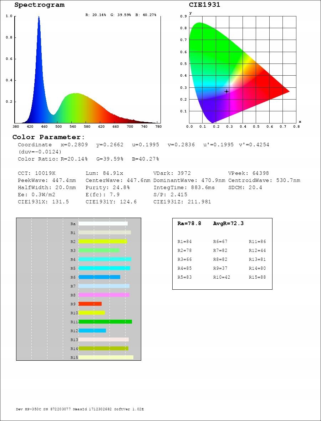The height and width of the screenshot is (421, 321).
Task: Click HalfWidth: 20.0nm text
Action: coord(47,187)
